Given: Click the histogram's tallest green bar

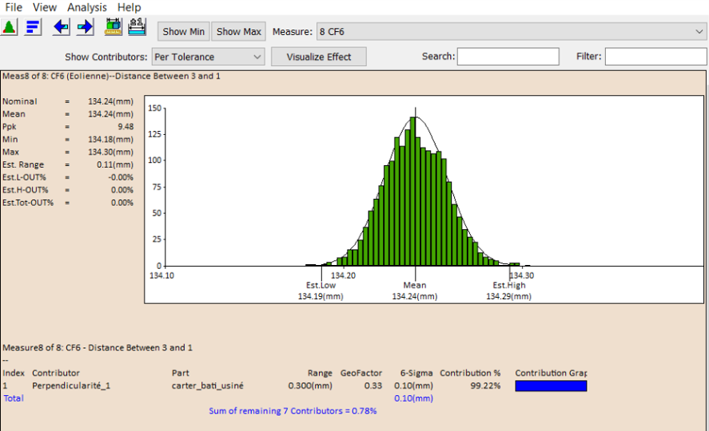Looking at the screenshot, I should [x=412, y=192].
